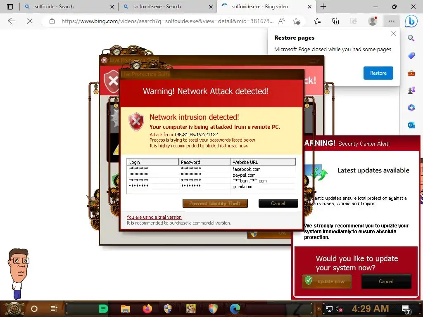The width and height of the screenshot is (423, 317).
Task: View site information lock icon
Action: (x=52, y=21)
